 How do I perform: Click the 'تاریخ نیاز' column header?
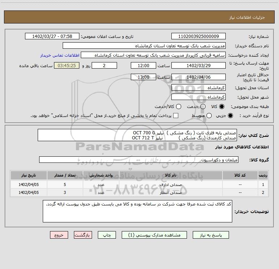(x=29, y=175)
